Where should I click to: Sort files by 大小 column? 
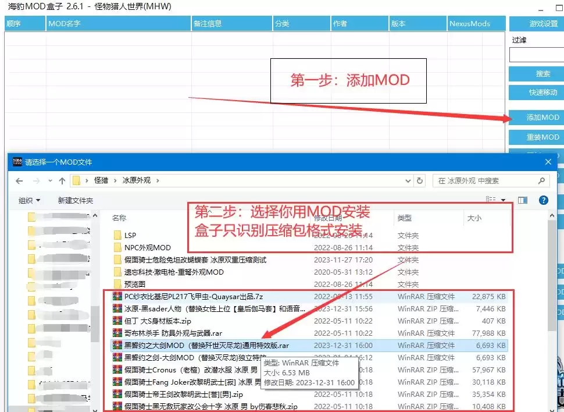click(x=474, y=218)
